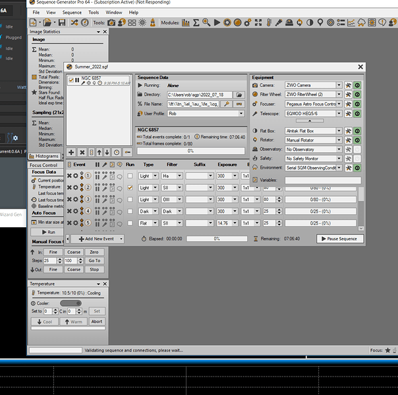Add a new target with the plus button
Viewport: 398px width, 395px height.
[x=71, y=152]
